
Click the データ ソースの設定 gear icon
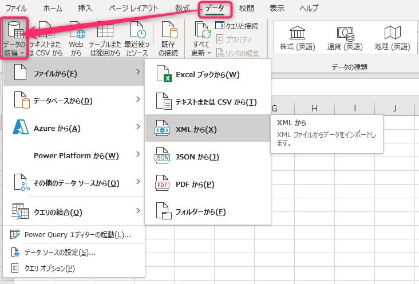(x=15, y=252)
